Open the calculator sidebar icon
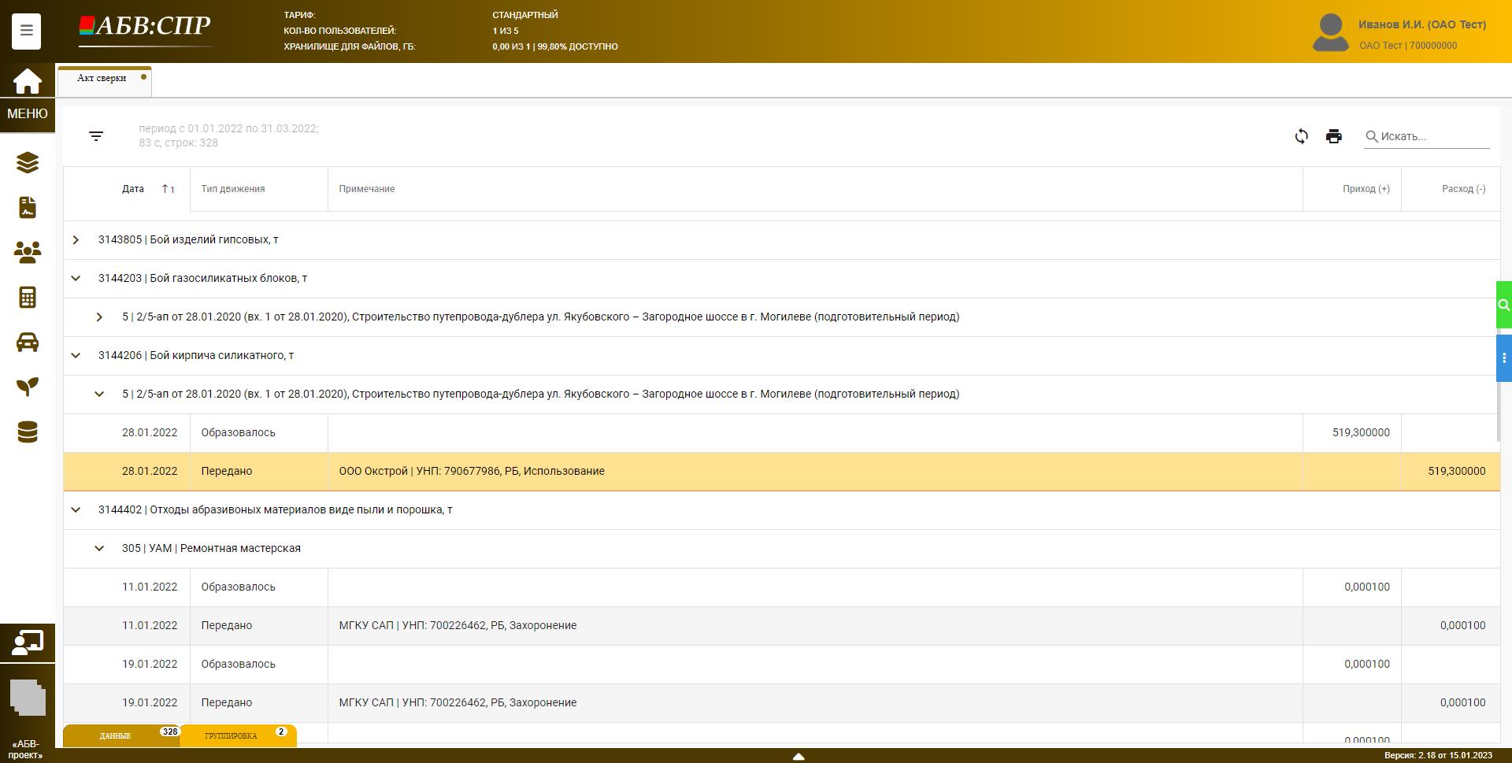Viewport: 1512px width, 763px height. click(x=27, y=298)
